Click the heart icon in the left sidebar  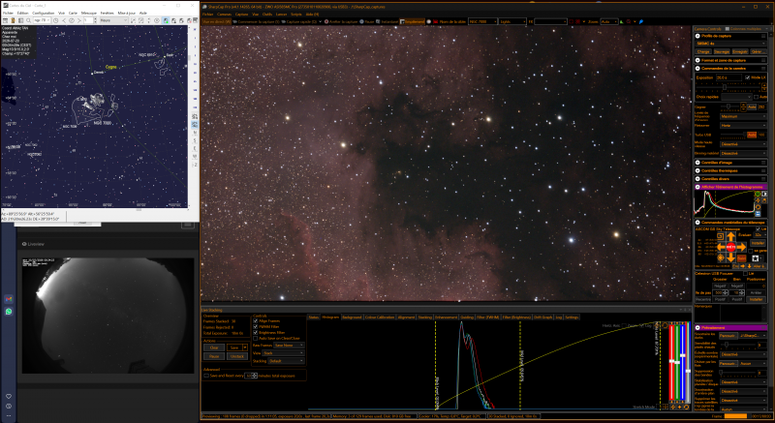[x=9, y=396]
